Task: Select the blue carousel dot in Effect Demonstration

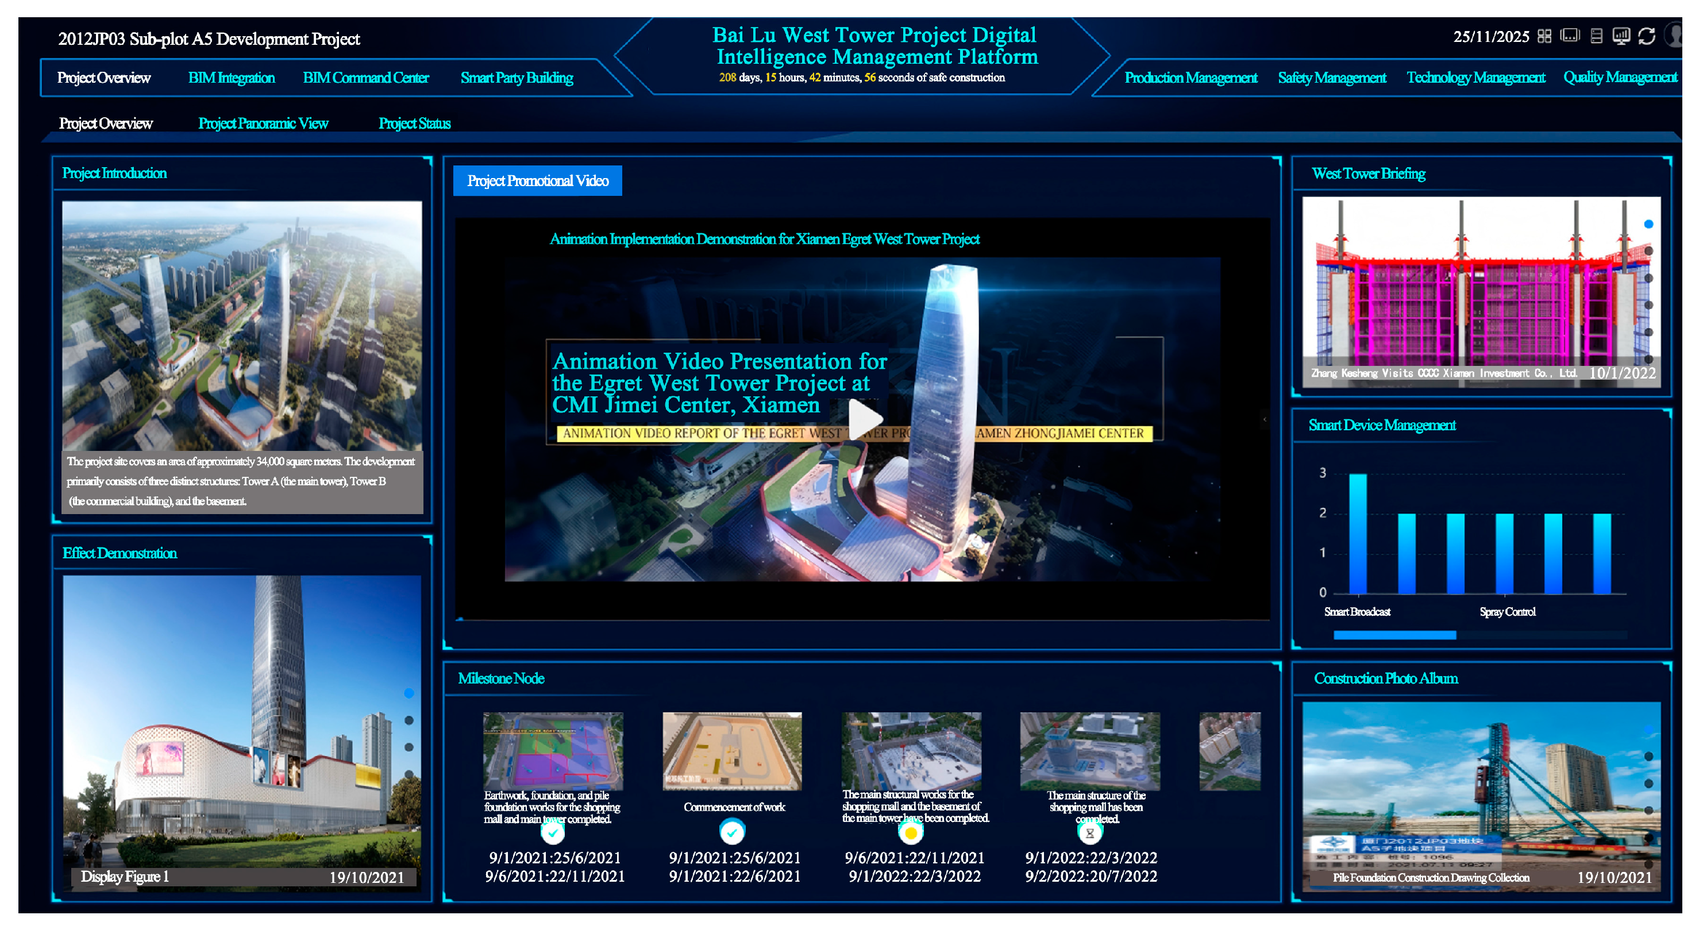Action: click(x=409, y=693)
